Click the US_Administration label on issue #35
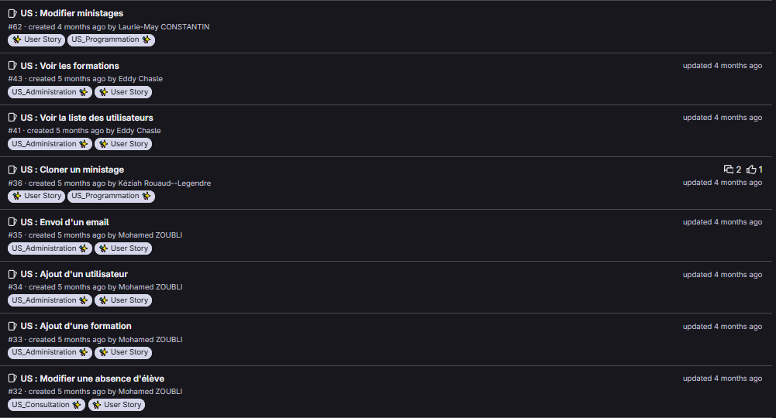Viewport: 776px width, 418px height. 50,248
